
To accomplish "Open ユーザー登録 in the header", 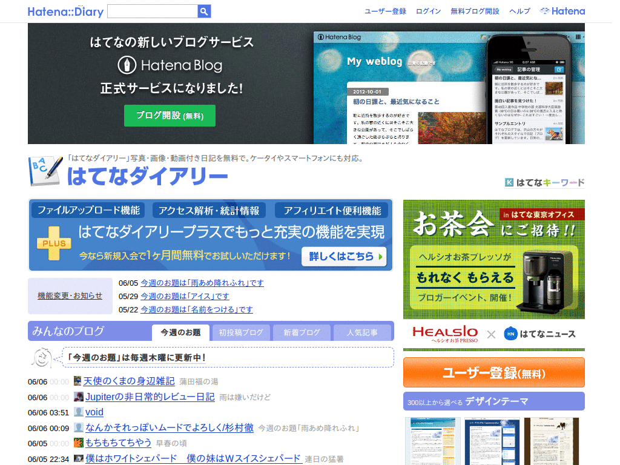I will point(385,11).
